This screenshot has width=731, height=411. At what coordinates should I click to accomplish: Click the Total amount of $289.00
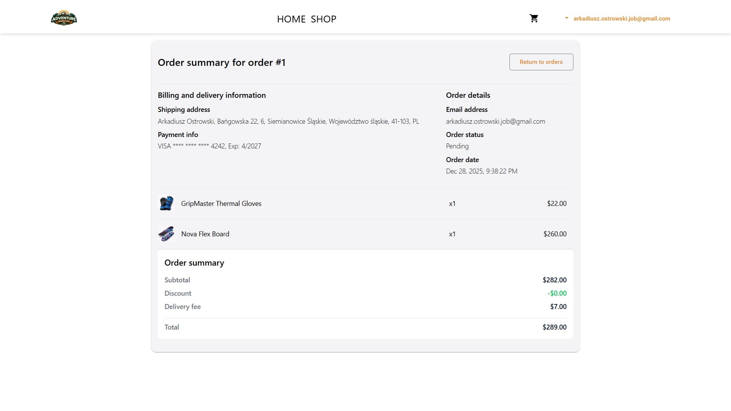tap(554, 327)
